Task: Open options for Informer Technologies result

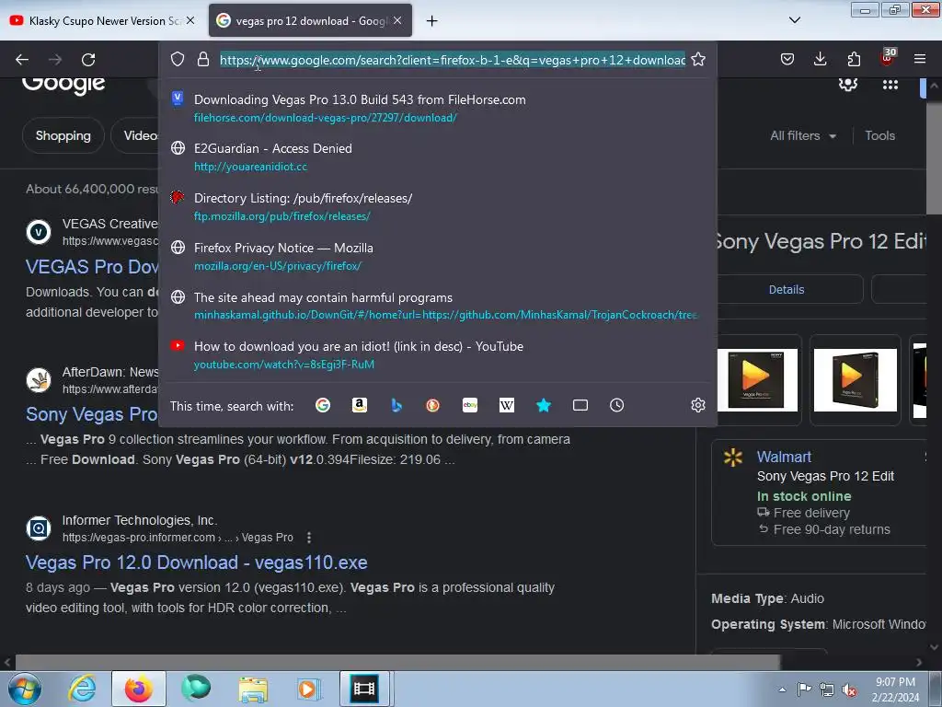Action: pos(309,538)
